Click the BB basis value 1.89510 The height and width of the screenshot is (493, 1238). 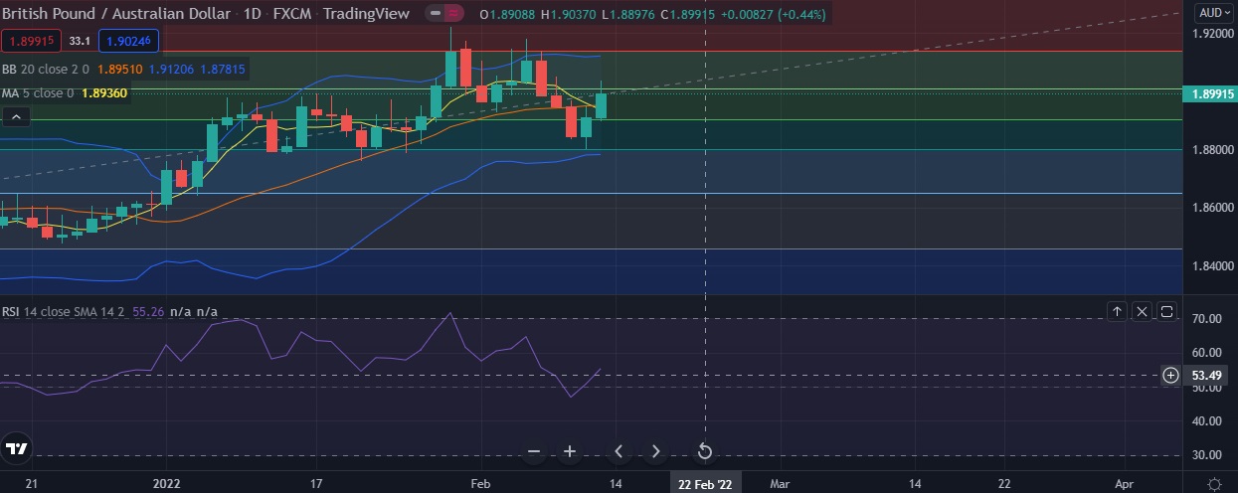coord(118,70)
